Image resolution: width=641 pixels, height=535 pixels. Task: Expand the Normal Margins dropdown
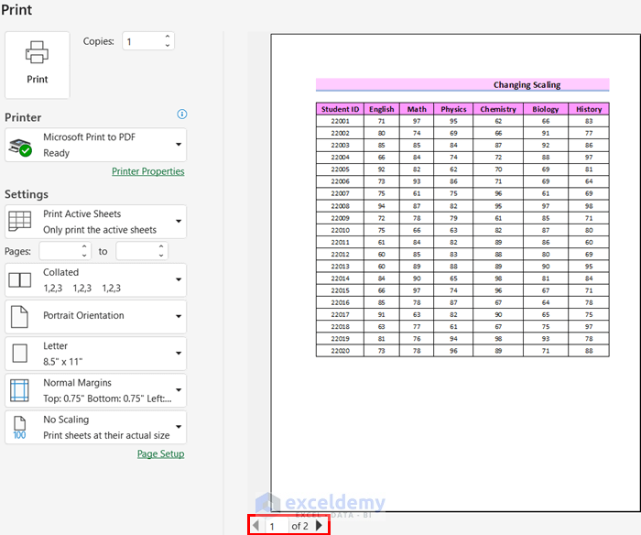(x=95, y=390)
